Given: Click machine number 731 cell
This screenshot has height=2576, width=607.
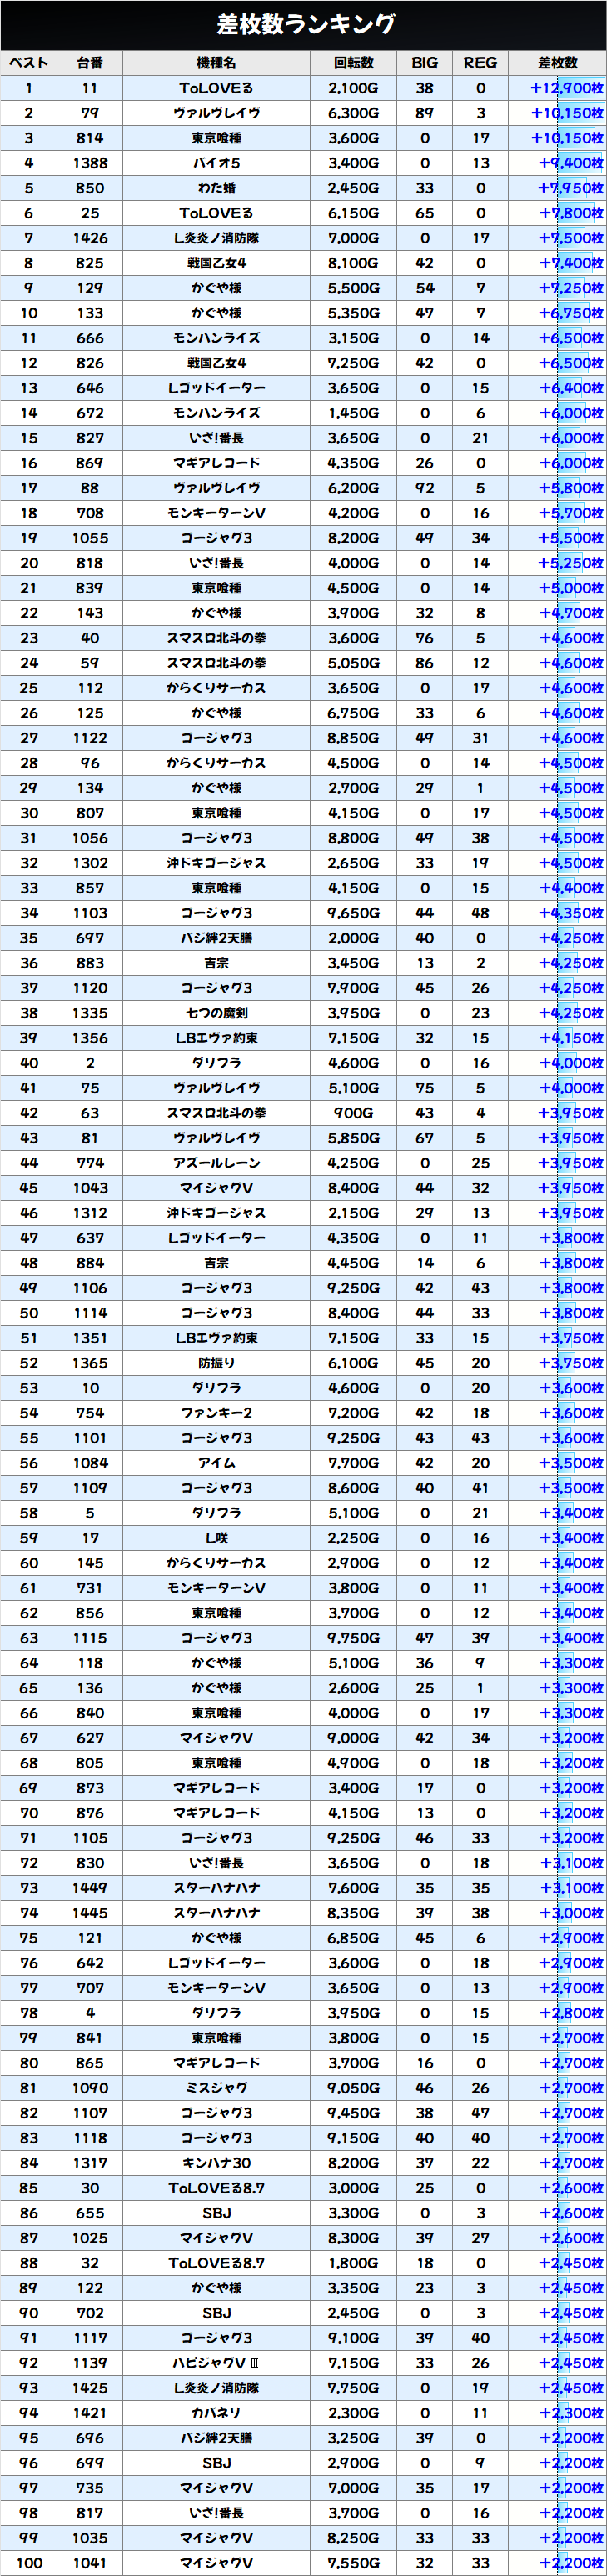Looking at the screenshot, I should tap(90, 1588).
